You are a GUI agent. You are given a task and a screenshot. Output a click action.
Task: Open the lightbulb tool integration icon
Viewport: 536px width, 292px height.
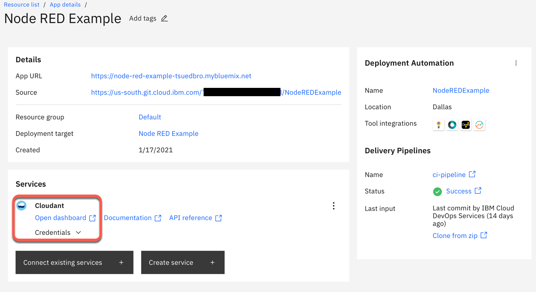[x=438, y=125]
